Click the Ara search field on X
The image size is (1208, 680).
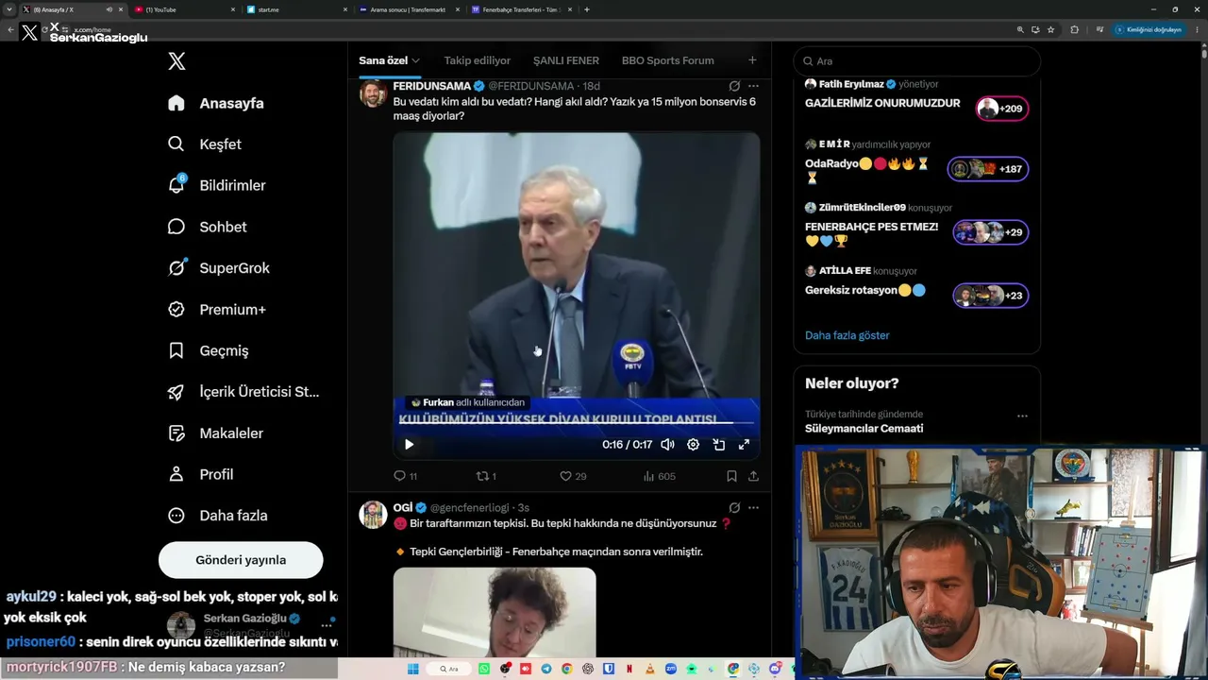pos(917,61)
